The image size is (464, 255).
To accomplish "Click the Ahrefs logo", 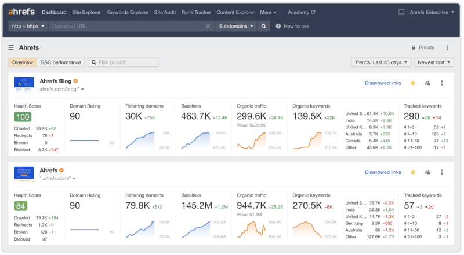I will tap(21, 12).
